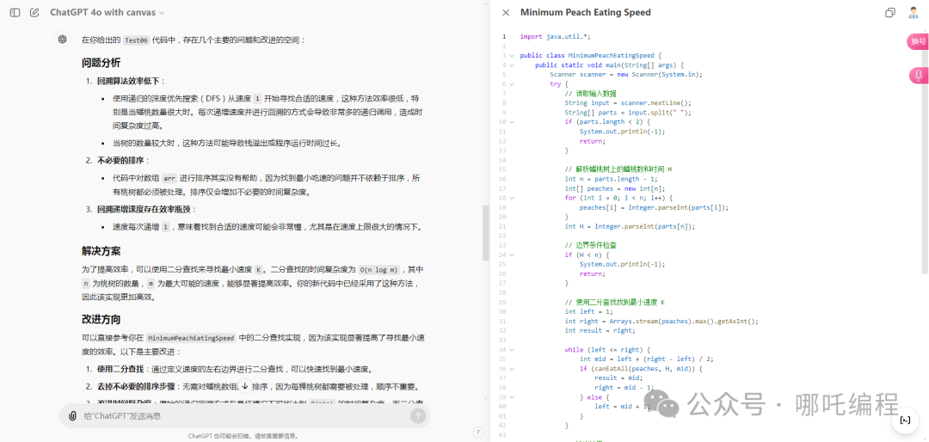Viewport: 929px width, 442px height.
Task: Click the pink microphone button
Action: point(918,77)
